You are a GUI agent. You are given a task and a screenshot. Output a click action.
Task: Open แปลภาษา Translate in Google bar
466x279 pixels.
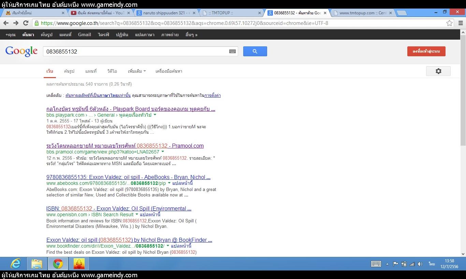pyautogui.click(x=145, y=34)
